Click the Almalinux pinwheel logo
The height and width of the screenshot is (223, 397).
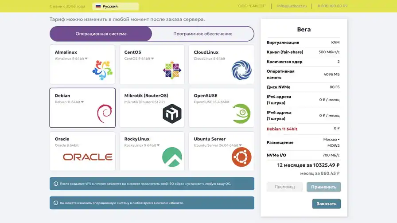[x=102, y=70]
